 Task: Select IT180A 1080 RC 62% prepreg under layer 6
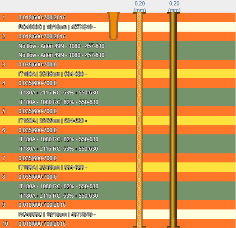pos(118,139)
